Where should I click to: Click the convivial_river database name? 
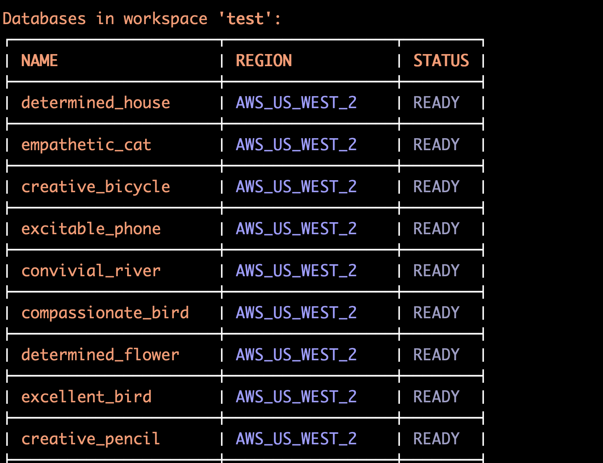tap(91, 271)
